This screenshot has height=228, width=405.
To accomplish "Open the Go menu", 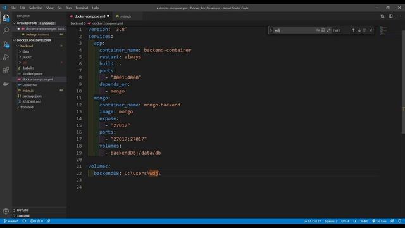I will [x=59, y=8].
